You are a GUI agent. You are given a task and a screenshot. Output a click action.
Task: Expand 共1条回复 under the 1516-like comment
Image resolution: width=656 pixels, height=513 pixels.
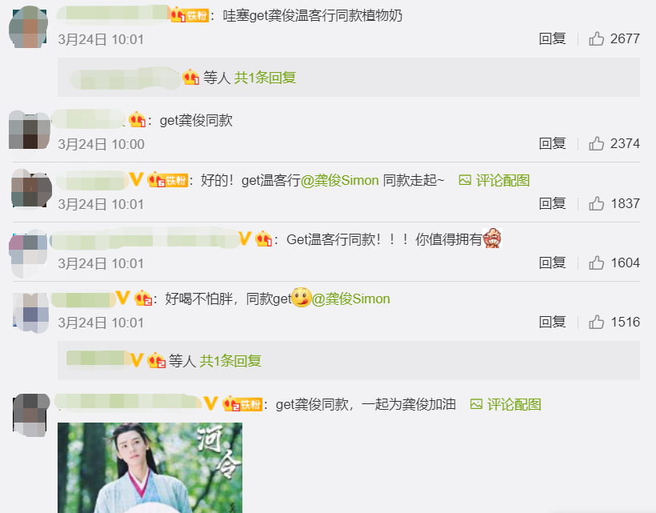pyautogui.click(x=230, y=361)
